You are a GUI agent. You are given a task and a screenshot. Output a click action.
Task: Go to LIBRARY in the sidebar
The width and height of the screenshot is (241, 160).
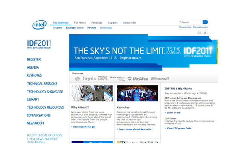pos(33,99)
